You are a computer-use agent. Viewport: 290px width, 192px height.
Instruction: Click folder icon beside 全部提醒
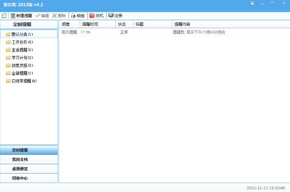pyautogui.click(x=8, y=73)
